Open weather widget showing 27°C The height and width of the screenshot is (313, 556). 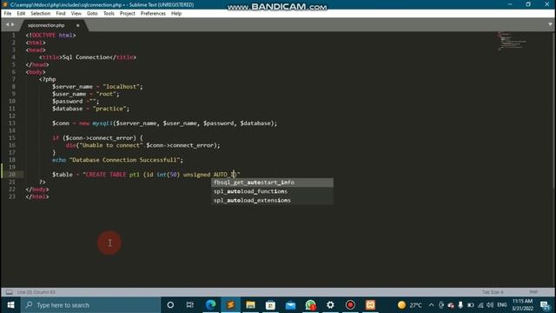pos(410,305)
